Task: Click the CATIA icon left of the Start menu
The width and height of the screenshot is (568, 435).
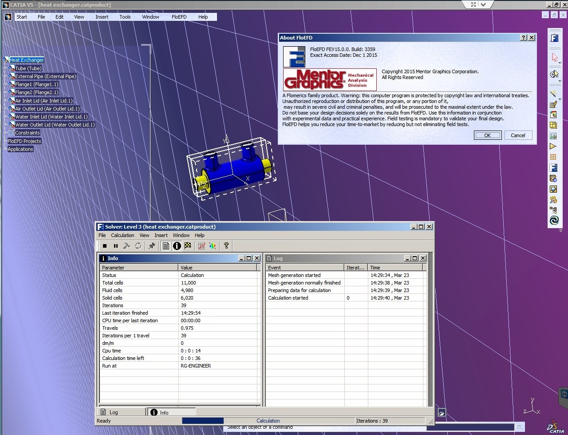Action: [8, 16]
